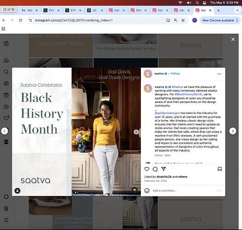The height and width of the screenshot is (230, 242).
Task: Like the post with heart icon
Action: click(147, 169)
